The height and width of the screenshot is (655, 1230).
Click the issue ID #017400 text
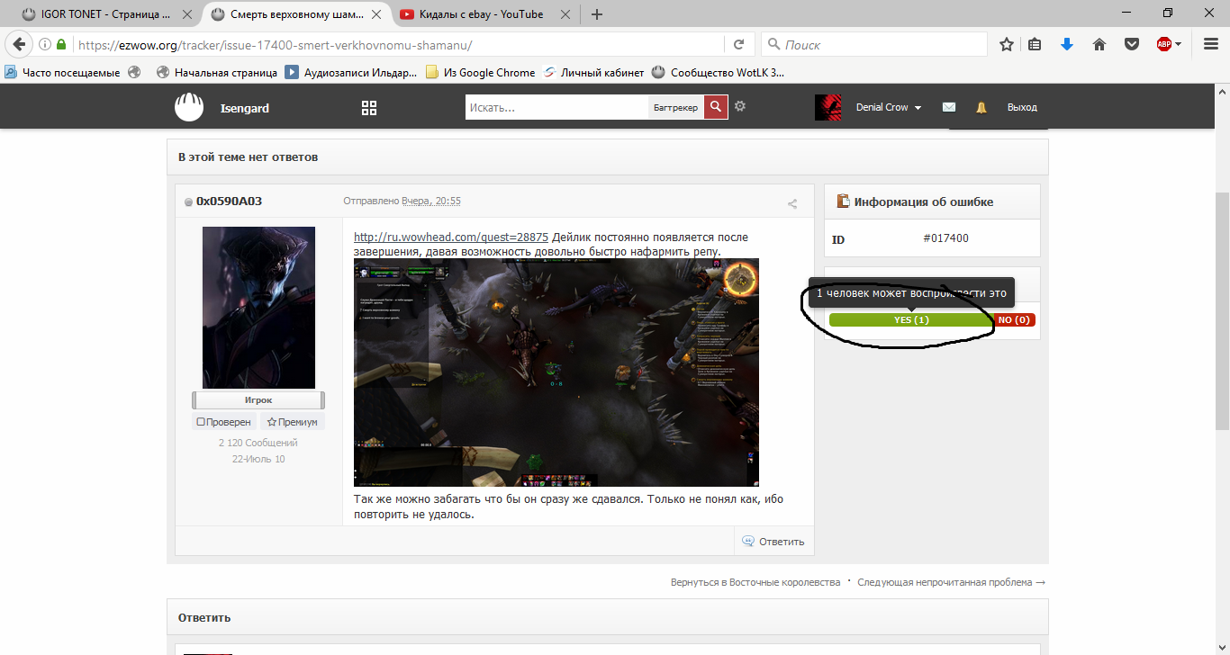[945, 238]
